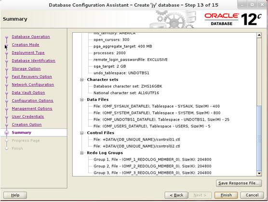The image size is (268, 202).
Task: Click the Creation Mode step bullet icon
Action: (x=7, y=45)
